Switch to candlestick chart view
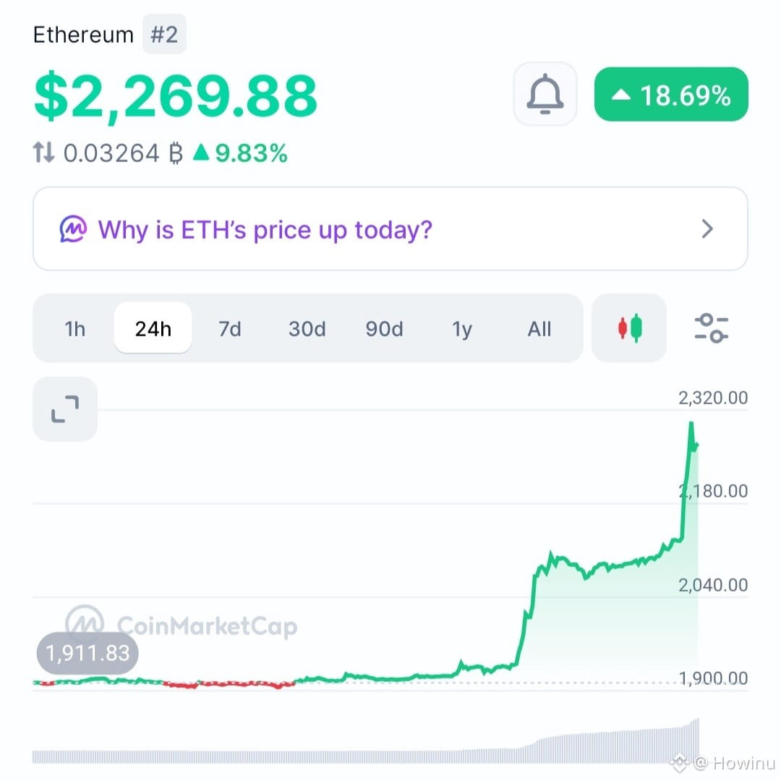Image resolution: width=781 pixels, height=781 pixels. (x=629, y=328)
